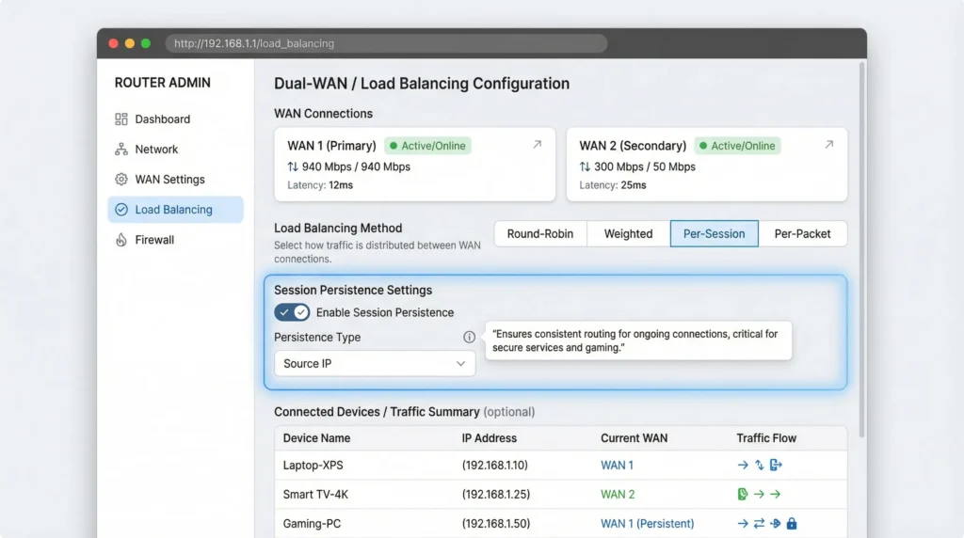Open WAN Settings in sidebar
Image resolution: width=964 pixels, height=538 pixels.
point(175,180)
